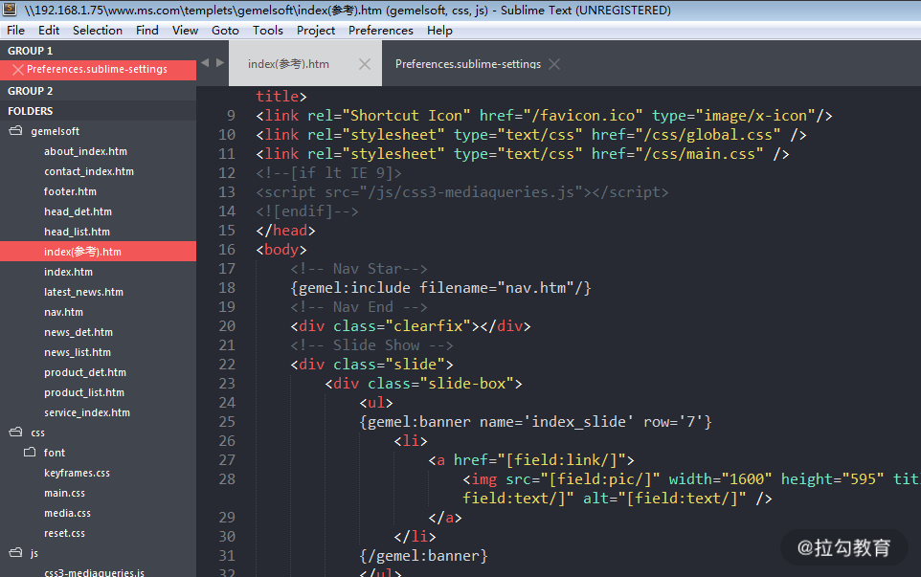Image resolution: width=921 pixels, height=577 pixels.
Task: Click 'index_slide' on line 25
Action: 578,421
